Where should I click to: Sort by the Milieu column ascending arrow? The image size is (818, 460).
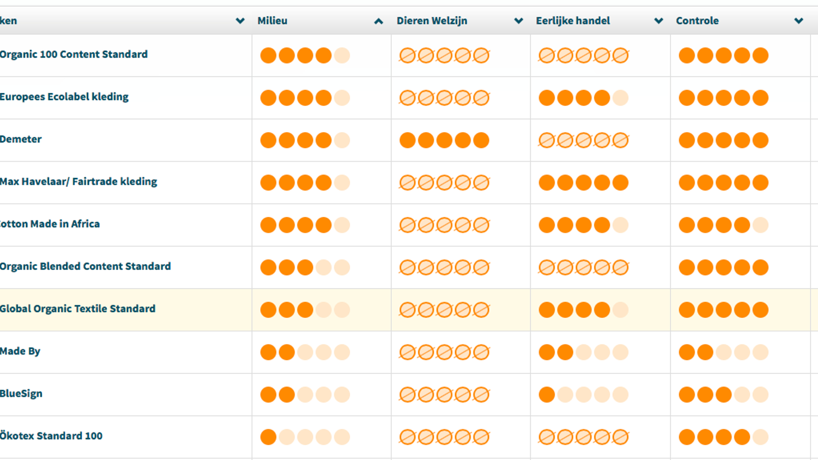[378, 21]
